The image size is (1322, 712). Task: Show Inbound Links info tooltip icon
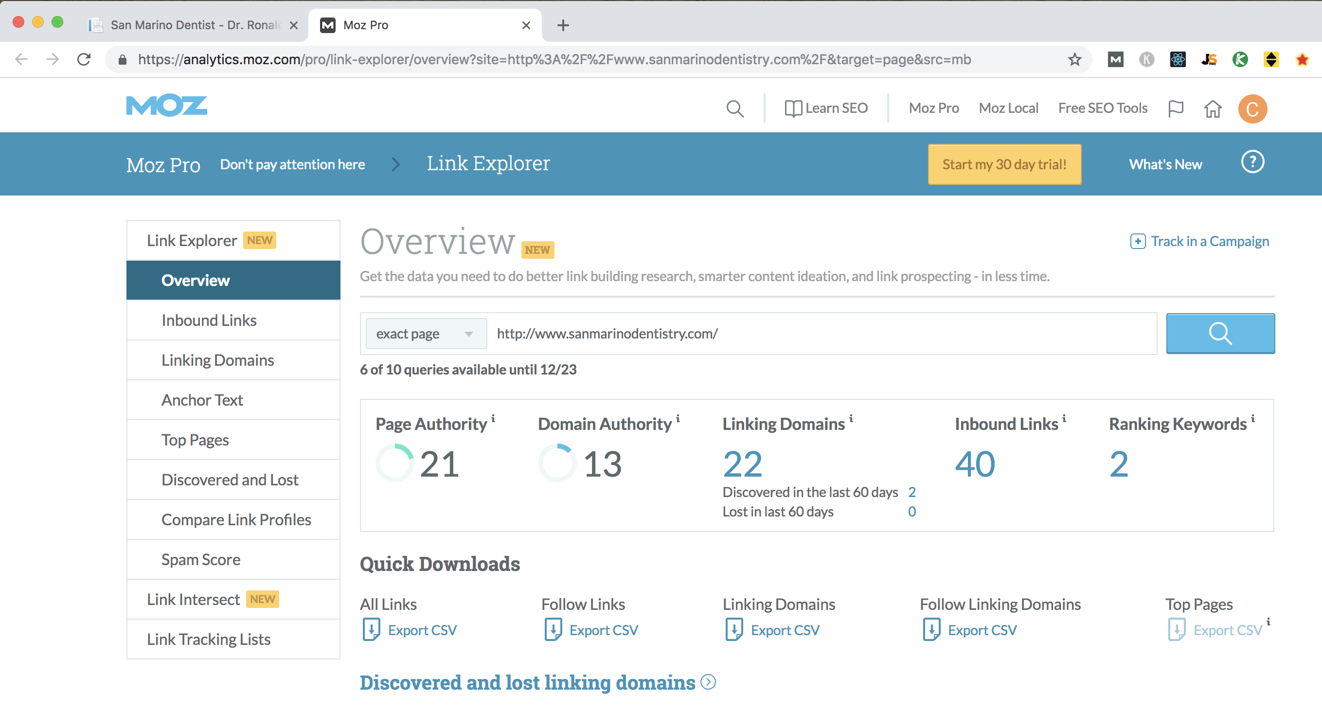pos(1064,419)
